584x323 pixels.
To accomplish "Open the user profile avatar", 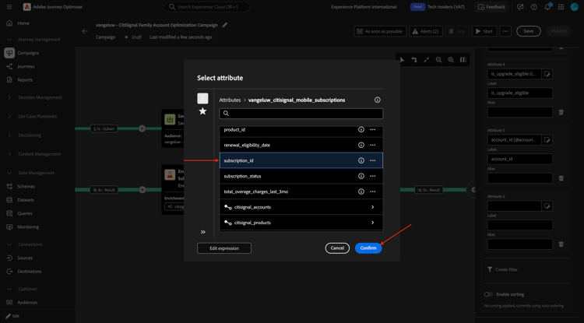I will point(575,7).
